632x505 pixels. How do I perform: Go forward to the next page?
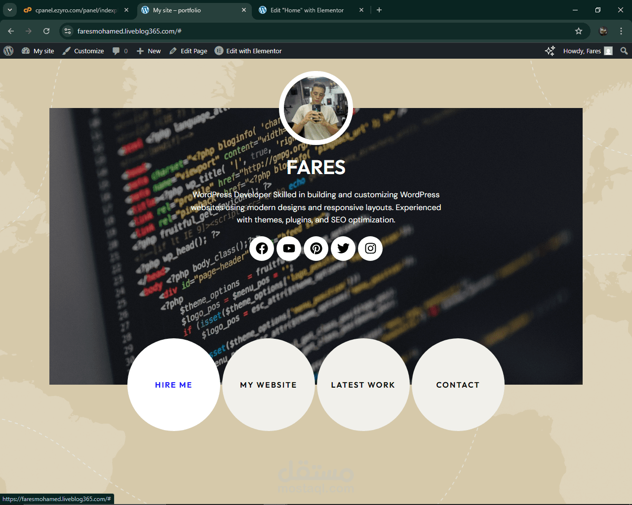click(x=29, y=31)
